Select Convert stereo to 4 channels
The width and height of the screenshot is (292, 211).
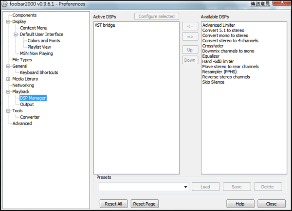pos(230,41)
